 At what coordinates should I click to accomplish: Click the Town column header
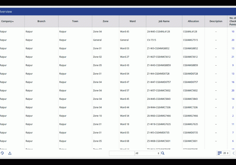(x=75, y=21)
